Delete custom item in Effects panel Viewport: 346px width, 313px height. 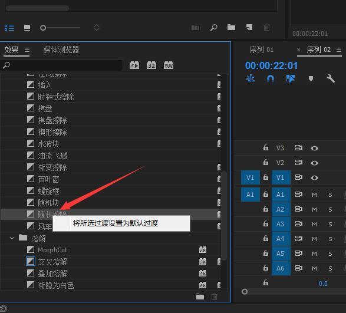[x=215, y=297]
